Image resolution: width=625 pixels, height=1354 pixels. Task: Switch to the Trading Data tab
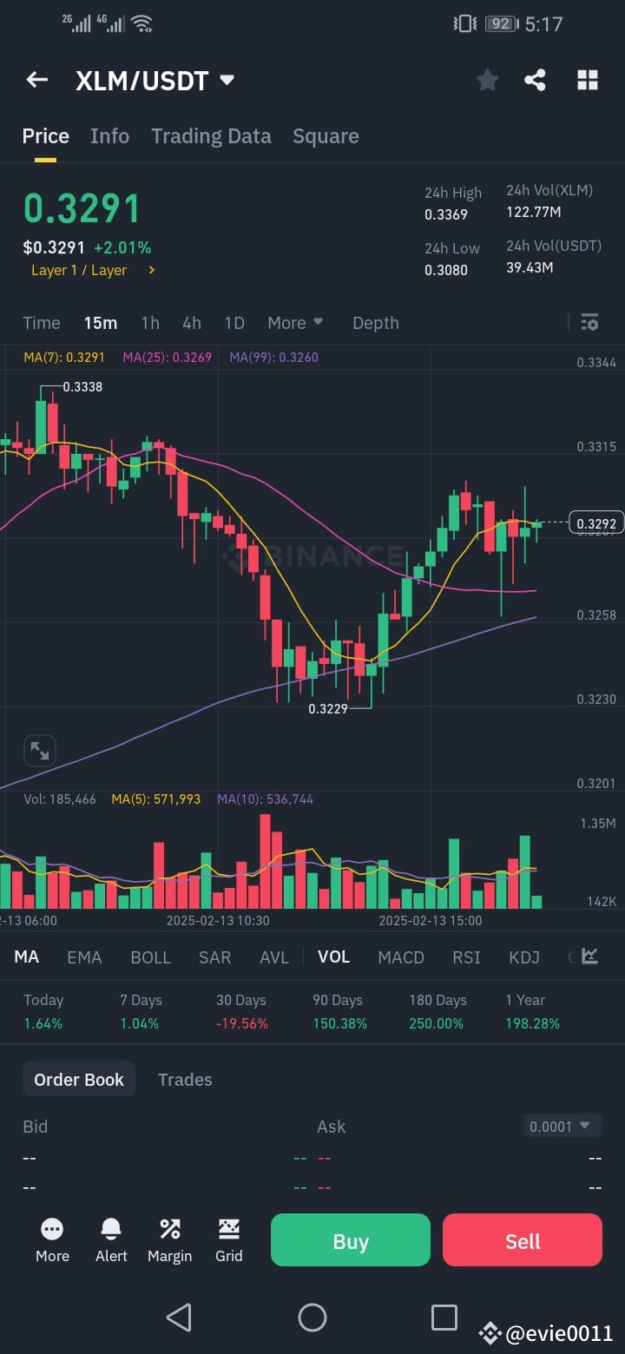pos(211,135)
